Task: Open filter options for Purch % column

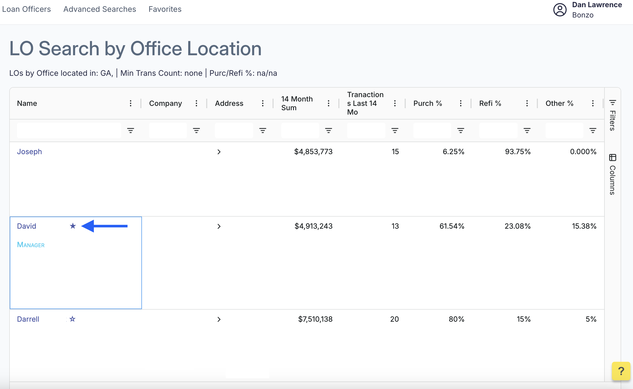Action: tap(460, 131)
